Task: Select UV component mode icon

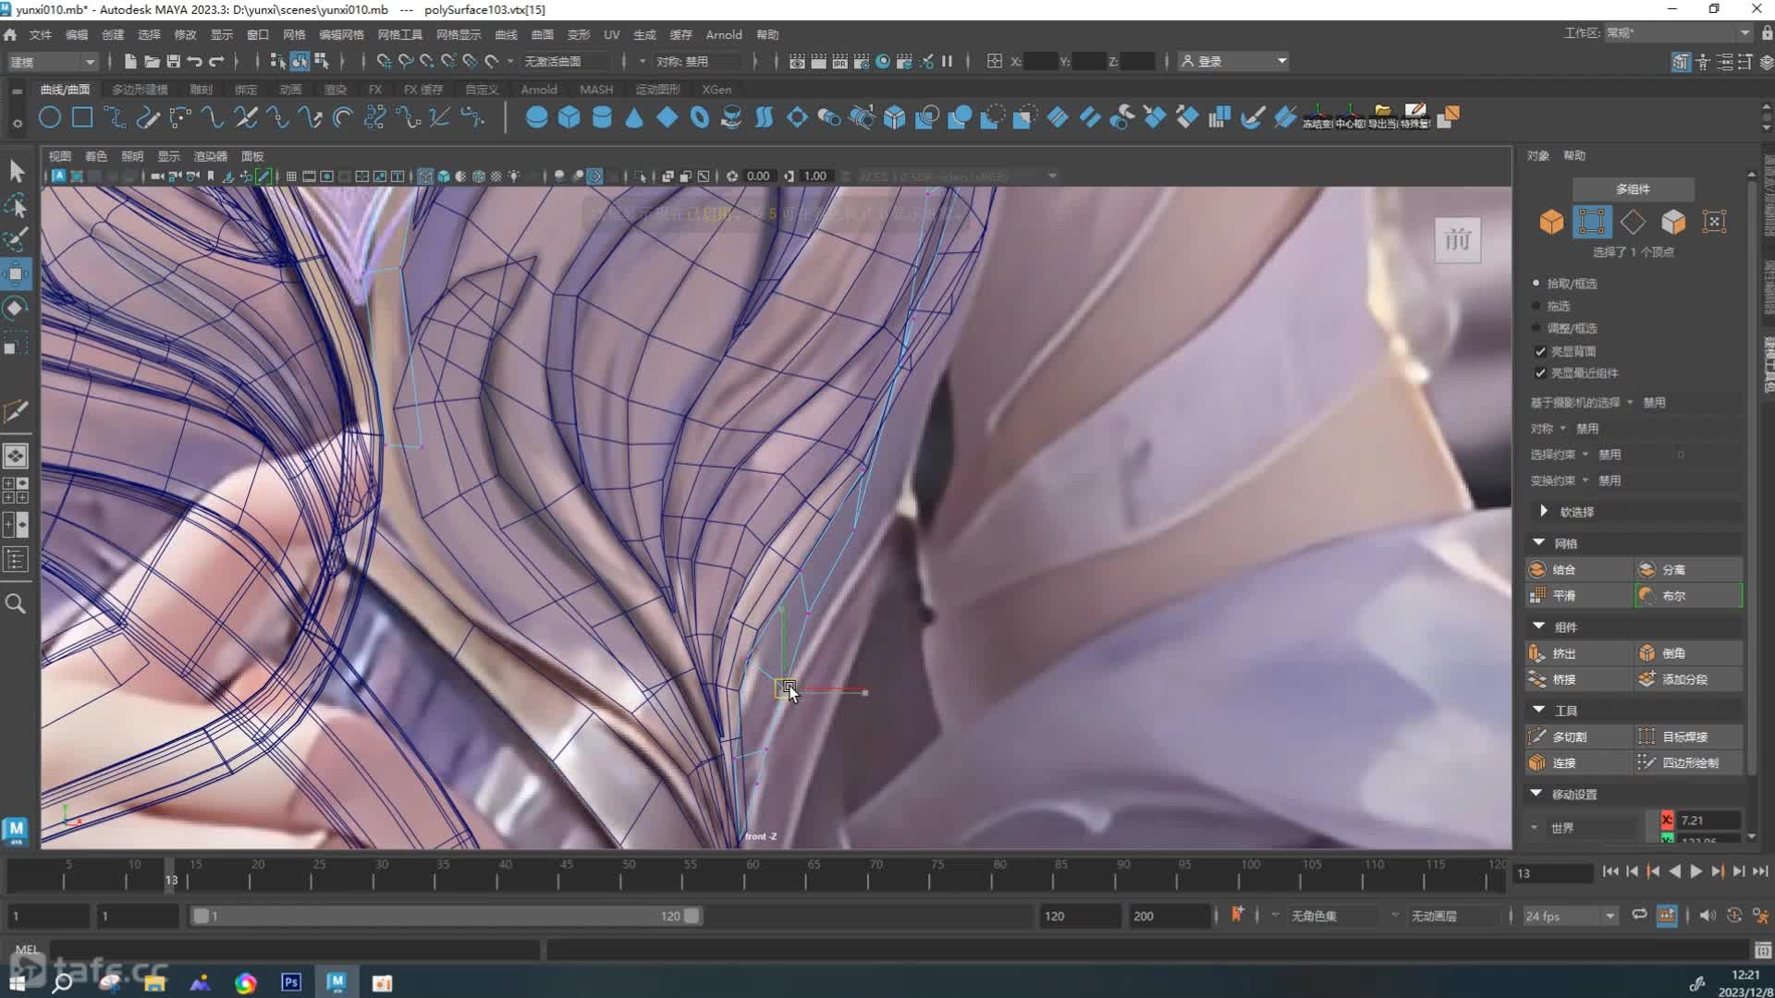Action: pos(1714,222)
